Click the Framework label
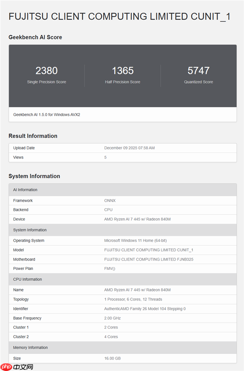The image size is (244, 371). pos(23,201)
